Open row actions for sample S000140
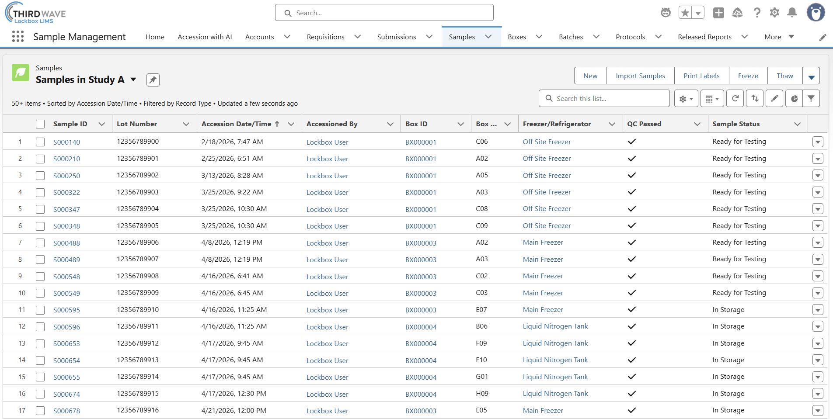 [x=818, y=142]
